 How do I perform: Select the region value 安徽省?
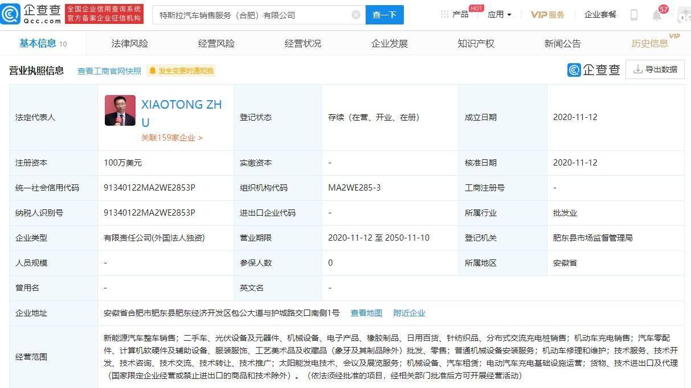click(x=565, y=263)
